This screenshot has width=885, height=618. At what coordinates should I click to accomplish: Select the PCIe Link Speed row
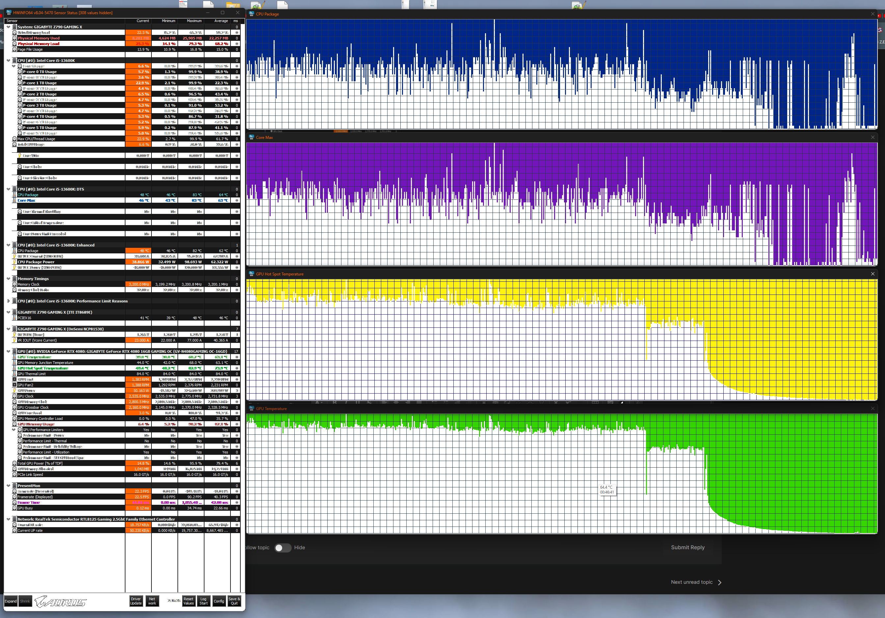[x=122, y=475]
